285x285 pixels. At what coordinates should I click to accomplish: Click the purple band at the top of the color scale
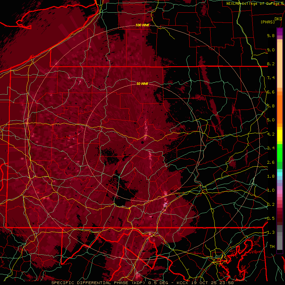[x=280, y=32]
